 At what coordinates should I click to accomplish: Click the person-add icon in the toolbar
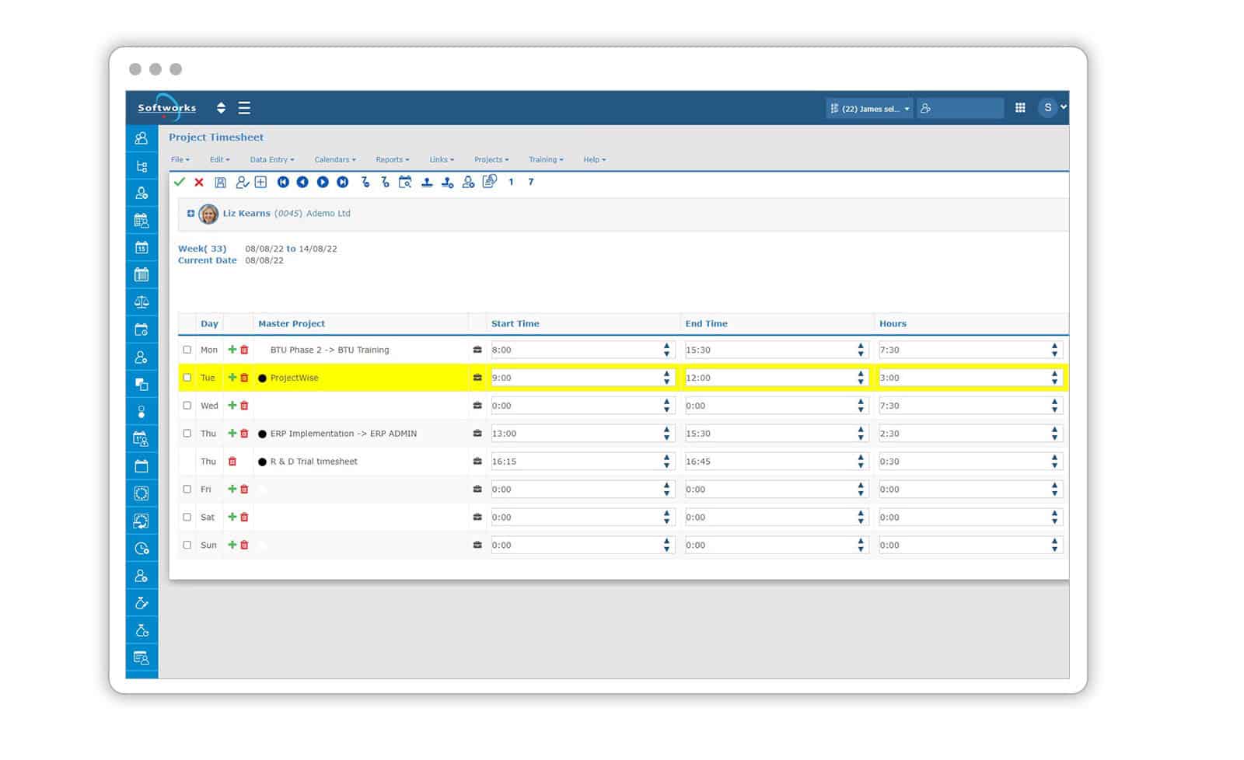(468, 182)
